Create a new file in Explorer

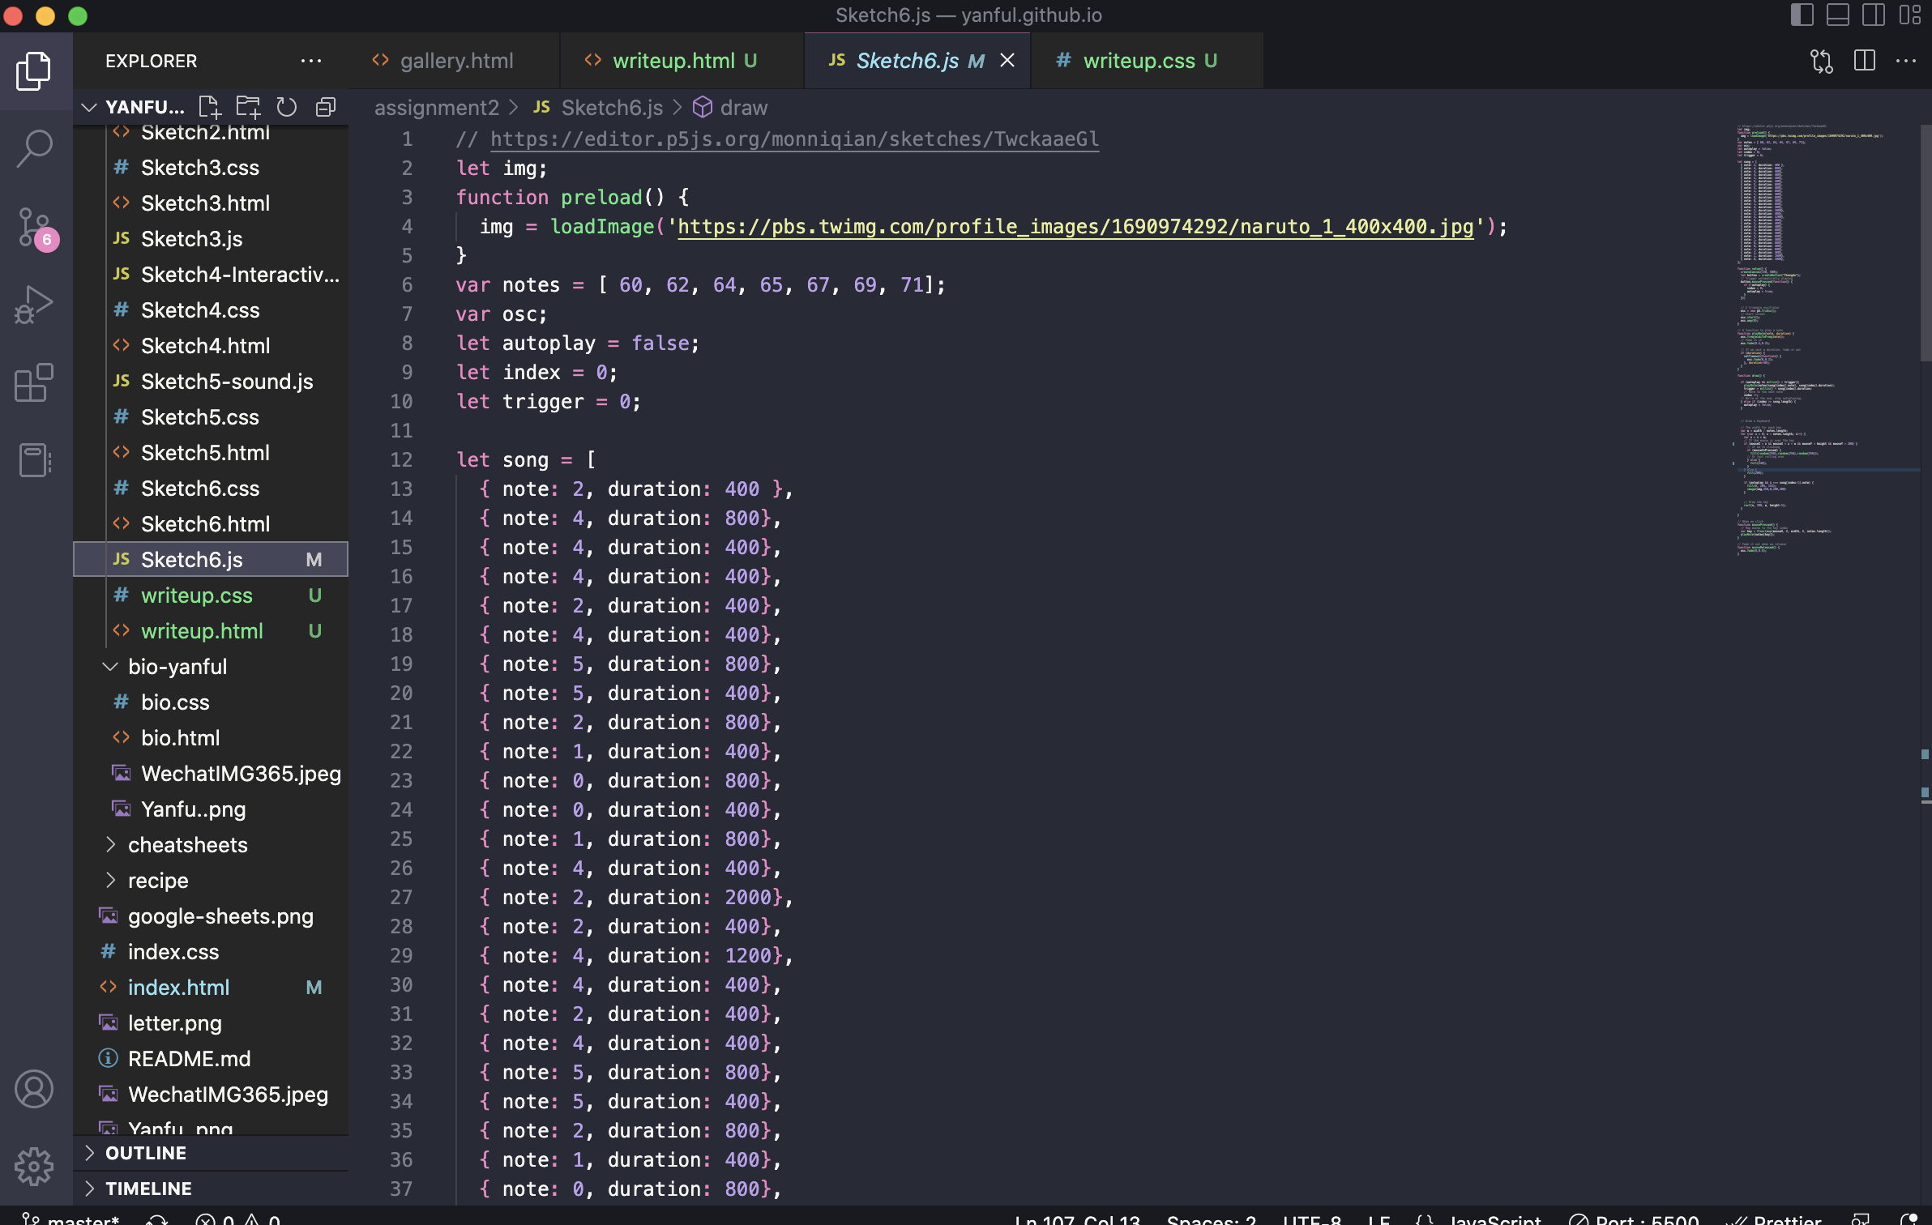coord(209,107)
